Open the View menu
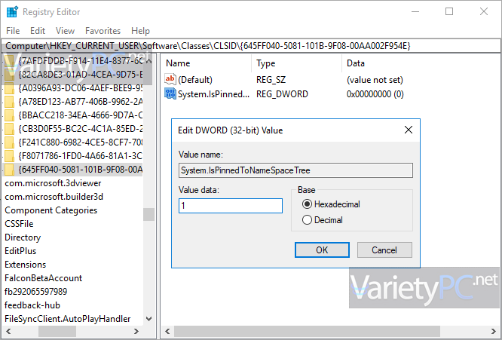This screenshot has height=340, width=502. (x=65, y=31)
